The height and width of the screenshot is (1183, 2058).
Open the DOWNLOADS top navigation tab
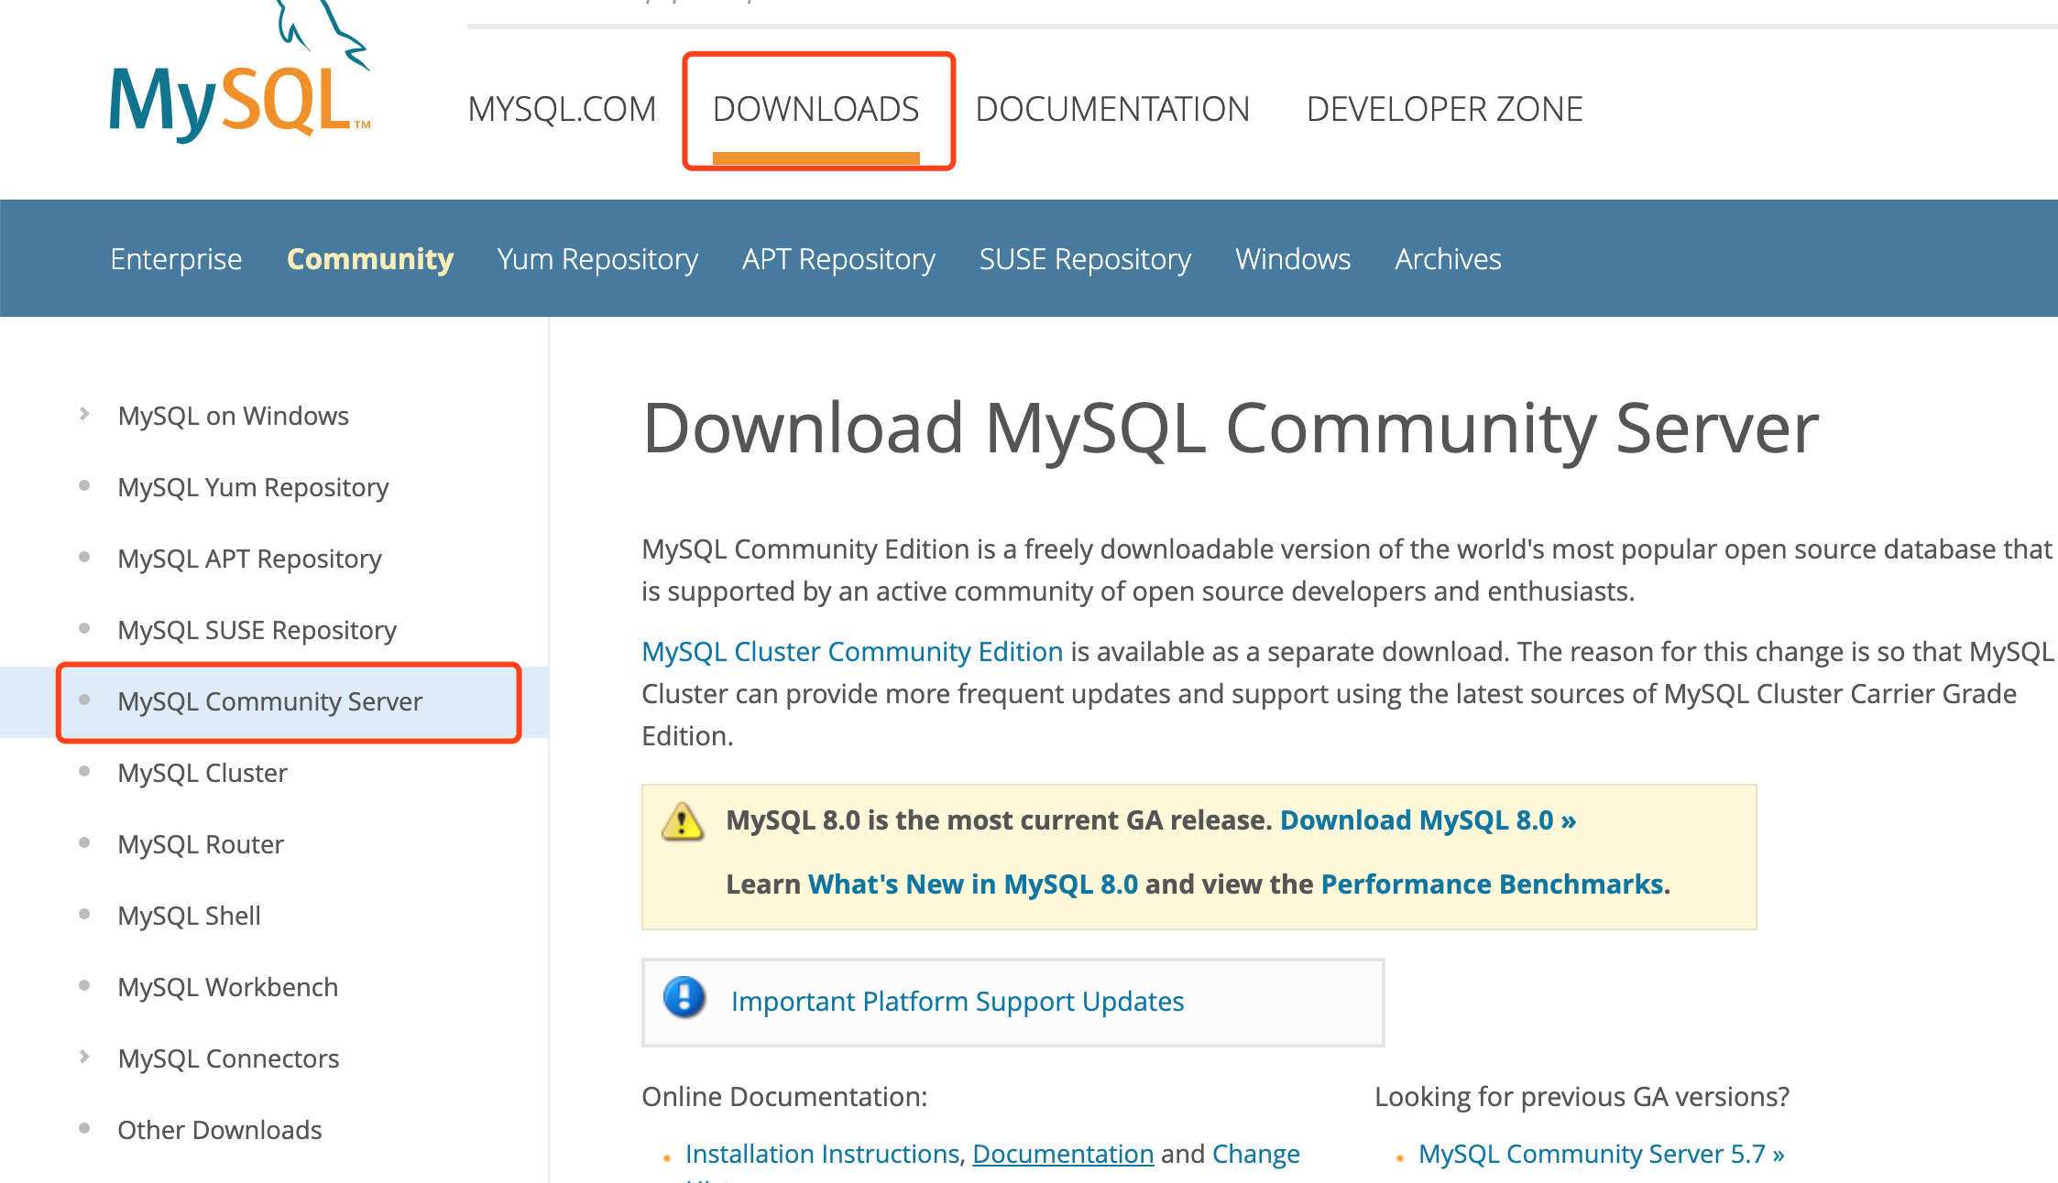pos(816,110)
